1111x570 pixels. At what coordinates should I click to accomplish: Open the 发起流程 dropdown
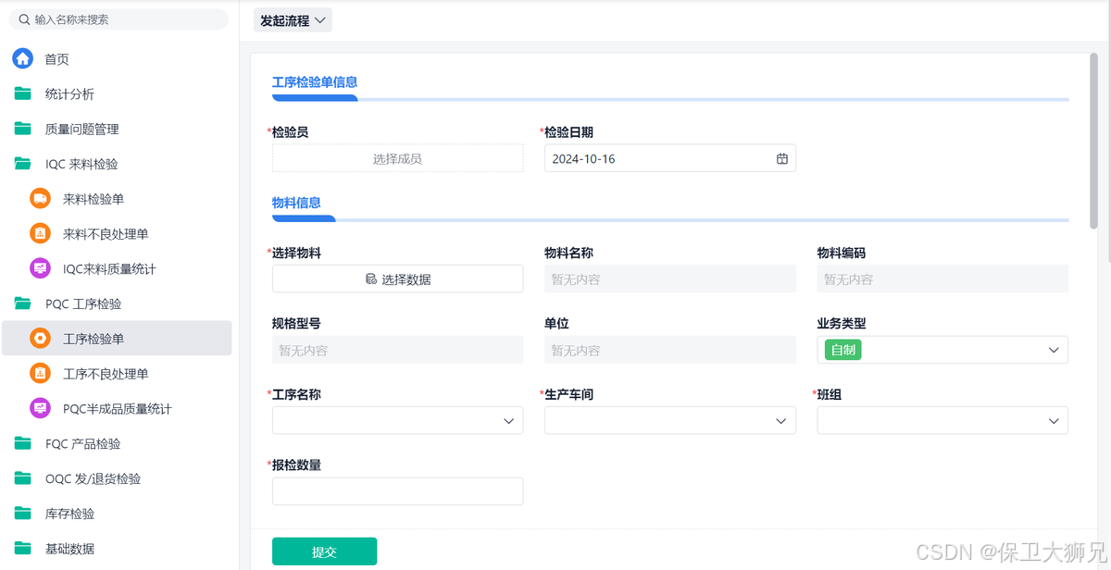293,20
